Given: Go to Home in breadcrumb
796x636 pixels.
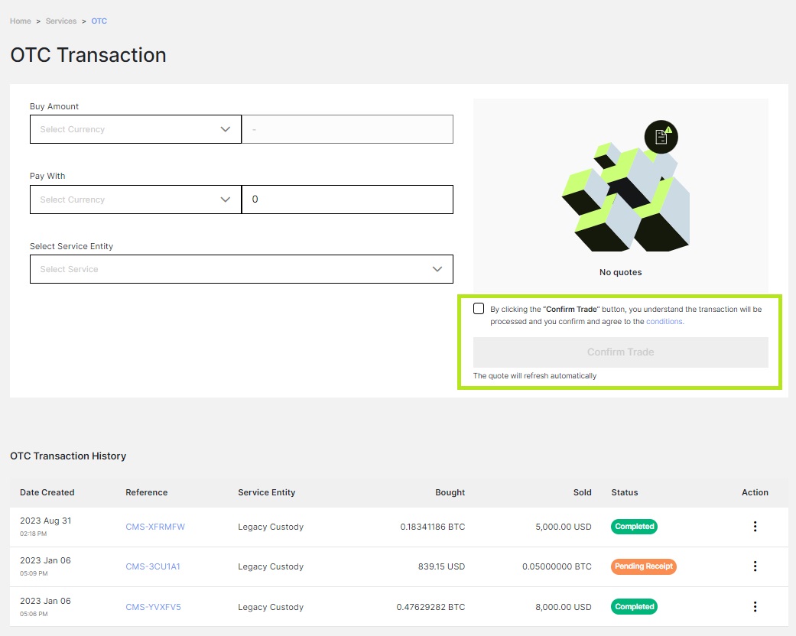Looking at the screenshot, I should 21,21.
